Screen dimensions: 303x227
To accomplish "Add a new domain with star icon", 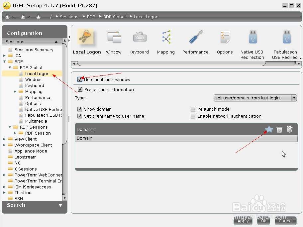I will click(x=269, y=129).
